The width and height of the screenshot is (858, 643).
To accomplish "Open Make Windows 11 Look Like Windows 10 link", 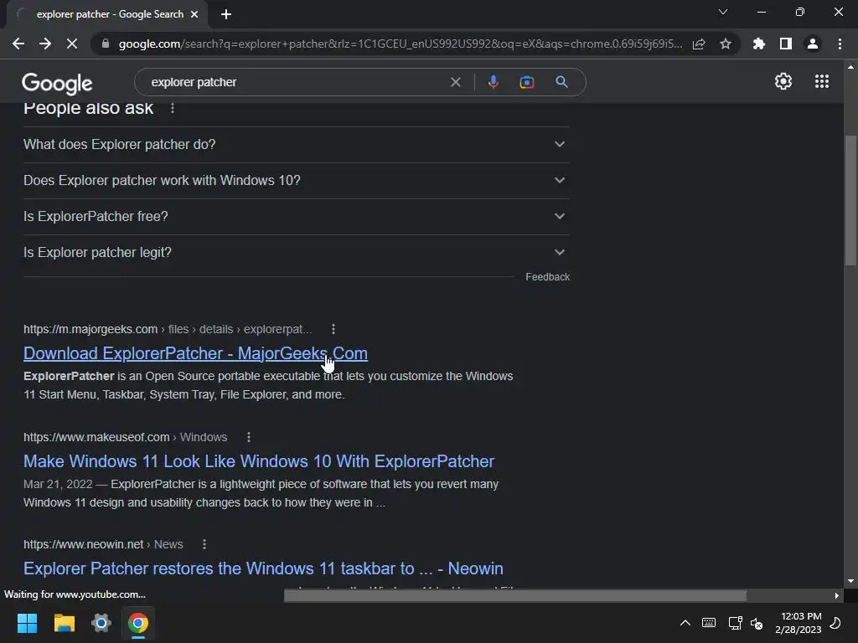I will [x=259, y=461].
